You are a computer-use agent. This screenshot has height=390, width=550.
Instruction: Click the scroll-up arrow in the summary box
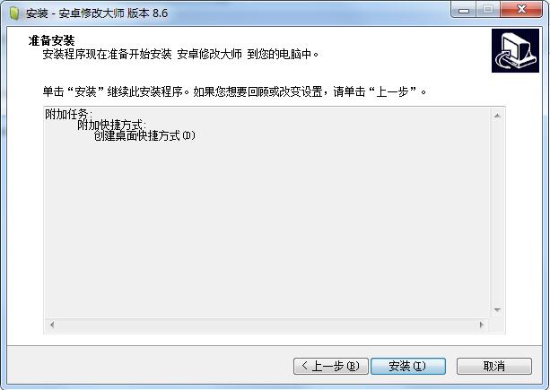click(x=497, y=116)
